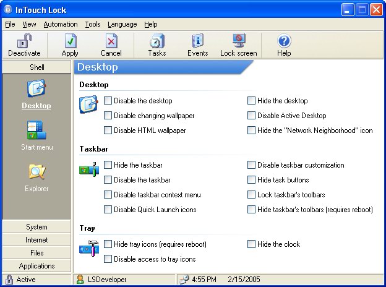Click the LSDeveloper user name in the status bar
Screen dimensions: 386x287
click(x=107, y=280)
